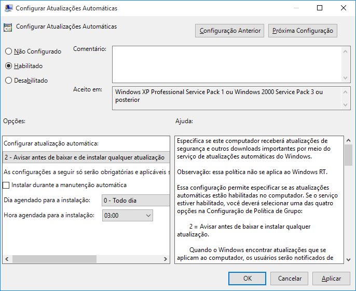Enable Instalar durante a manutenção automática checkbox

coord(6,185)
